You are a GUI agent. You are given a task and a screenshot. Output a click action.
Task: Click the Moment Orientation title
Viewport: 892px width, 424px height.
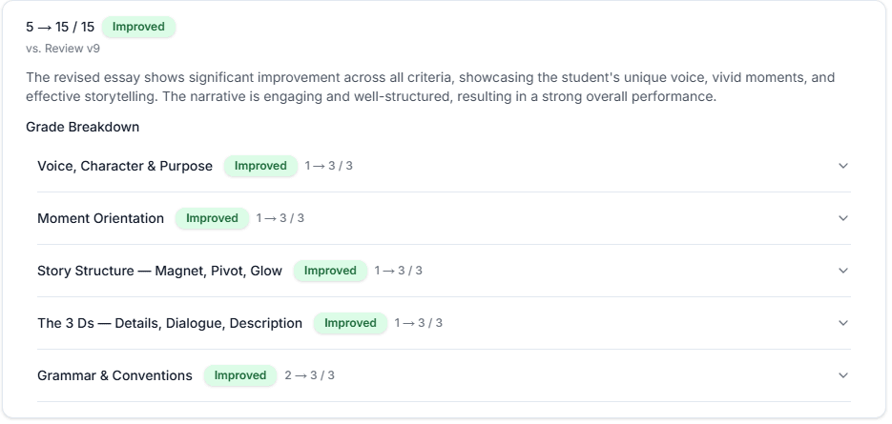click(101, 218)
